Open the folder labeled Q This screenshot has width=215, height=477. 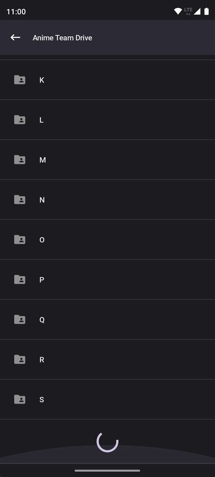pyautogui.click(x=107, y=319)
